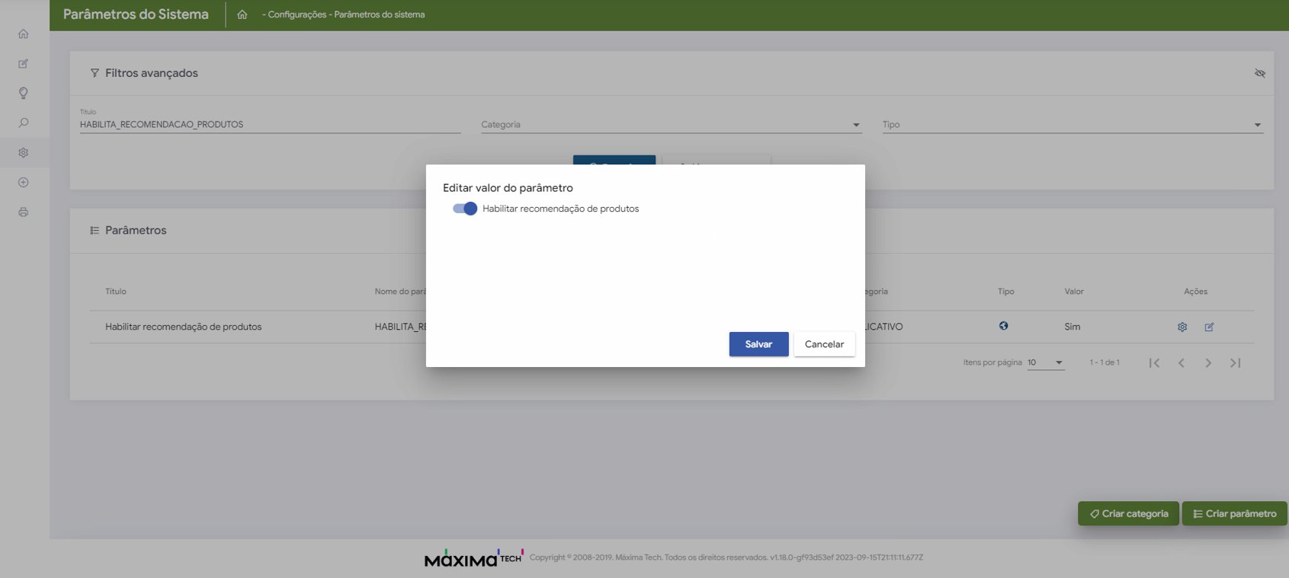Expand the Tipo filter dropdown
The image size is (1289, 578).
tap(1073, 125)
